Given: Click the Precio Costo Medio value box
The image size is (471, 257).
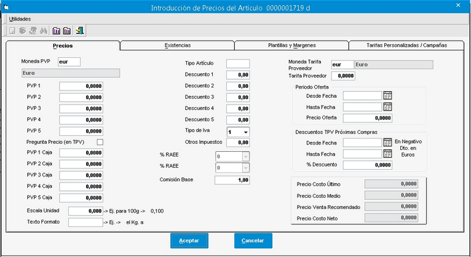Looking at the screenshot, I should [392, 195].
